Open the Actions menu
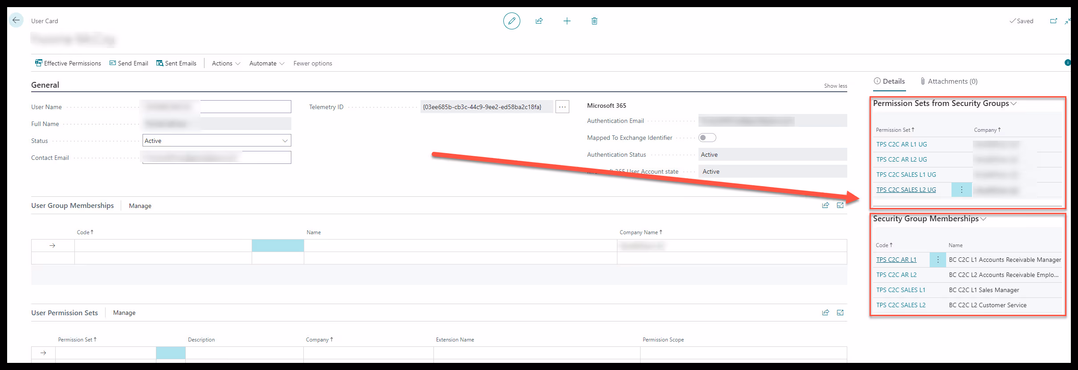This screenshot has height=370, width=1078. click(x=226, y=63)
